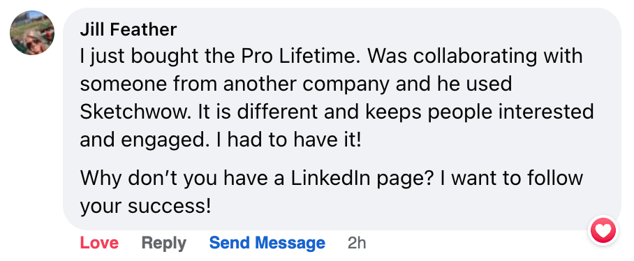Click the words I want to follow
This screenshot has height=261, width=634.
pos(512,178)
